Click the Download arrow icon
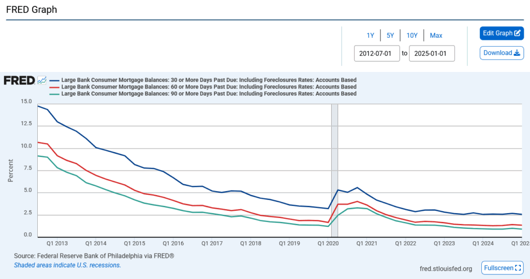The width and height of the screenshot is (530, 279). tap(517, 53)
